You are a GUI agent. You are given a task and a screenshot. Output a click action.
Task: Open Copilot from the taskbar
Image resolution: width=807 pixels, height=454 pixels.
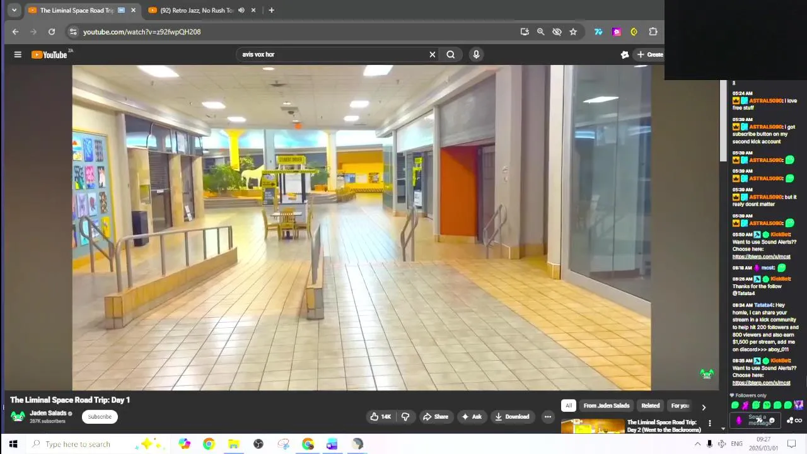click(x=184, y=444)
